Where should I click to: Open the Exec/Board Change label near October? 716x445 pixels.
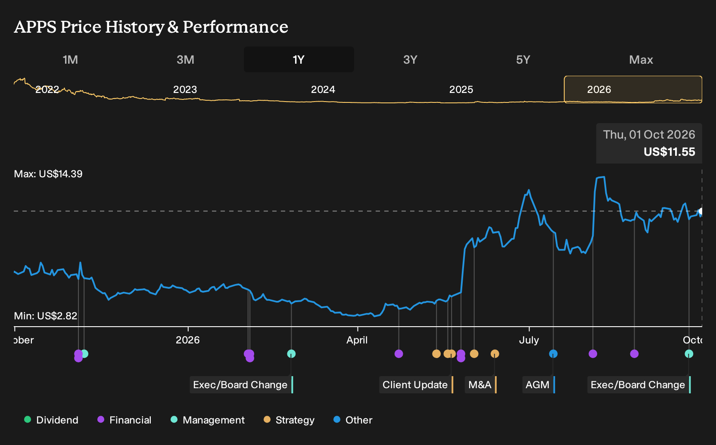[x=639, y=385]
